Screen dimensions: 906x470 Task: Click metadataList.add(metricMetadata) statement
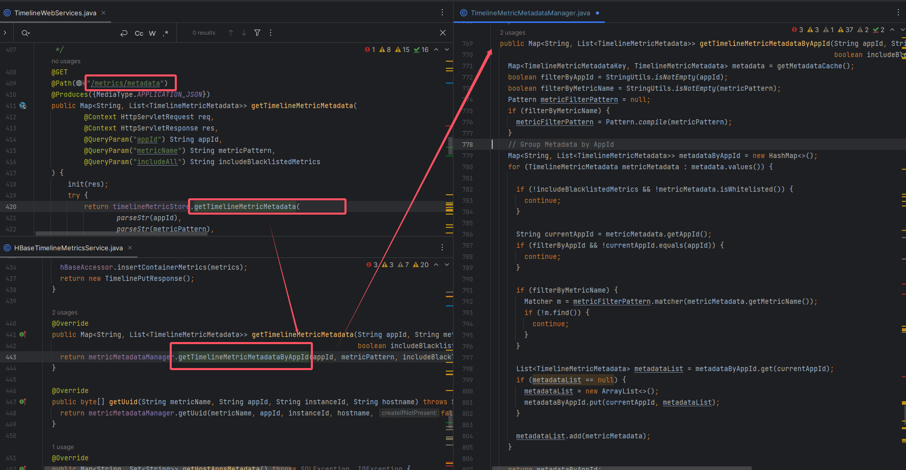[583, 436]
